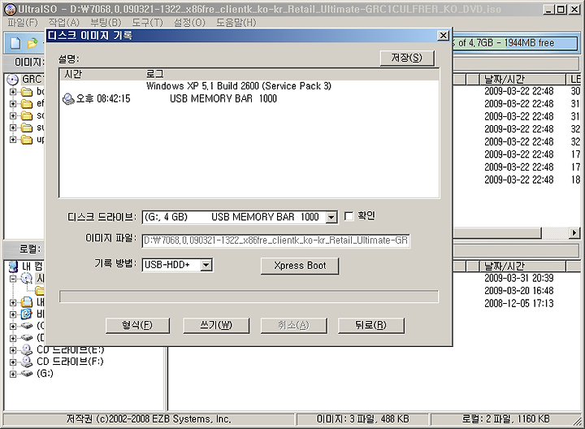
Task: Open the 기록 방법 USB-HDD+ dropdown
Action: coord(206,265)
